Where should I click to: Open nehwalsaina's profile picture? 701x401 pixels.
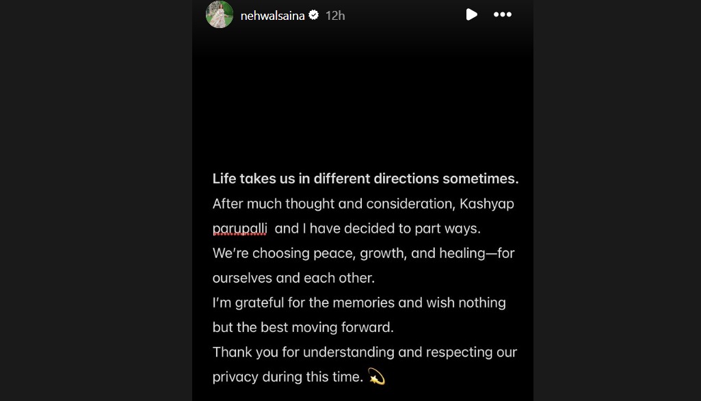[x=220, y=14]
